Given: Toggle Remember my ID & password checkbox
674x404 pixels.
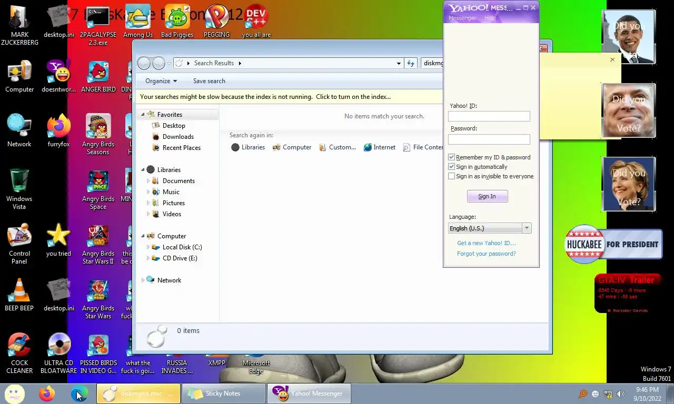Looking at the screenshot, I should click(x=451, y=157).
